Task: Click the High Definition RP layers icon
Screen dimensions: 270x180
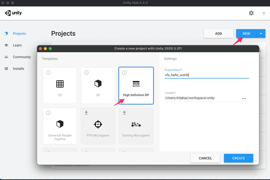Action: point(136,84)
